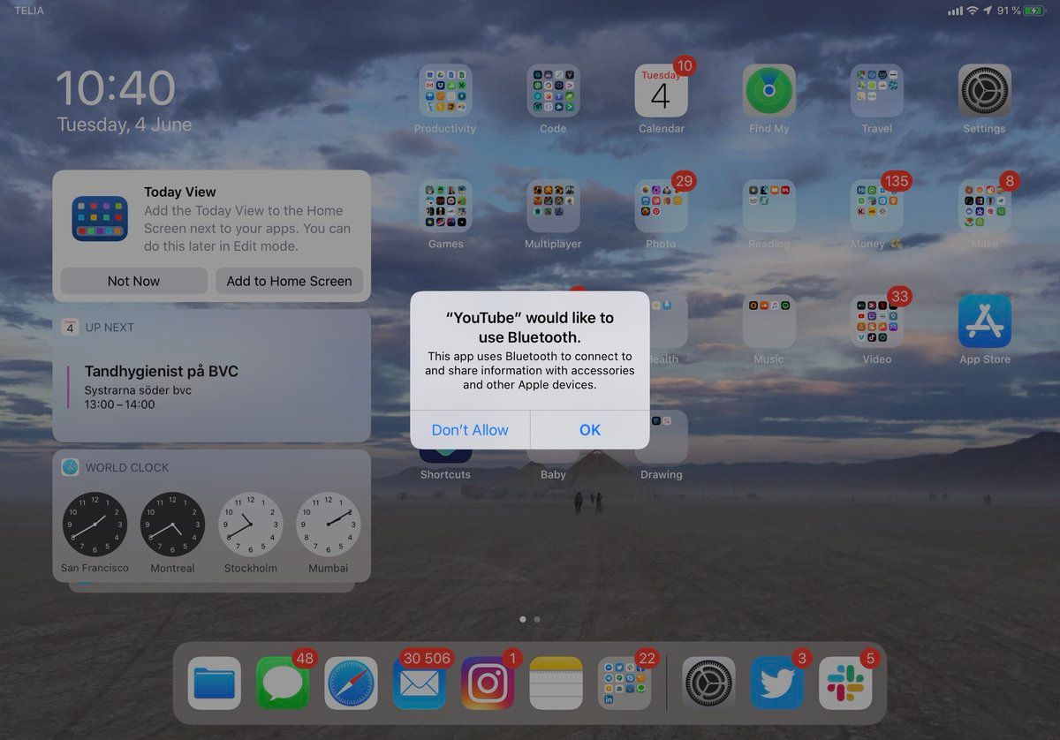This screenshot has height=740, width=1060.
Task: Open the Music folder
Action: click(x=769, y=321)
